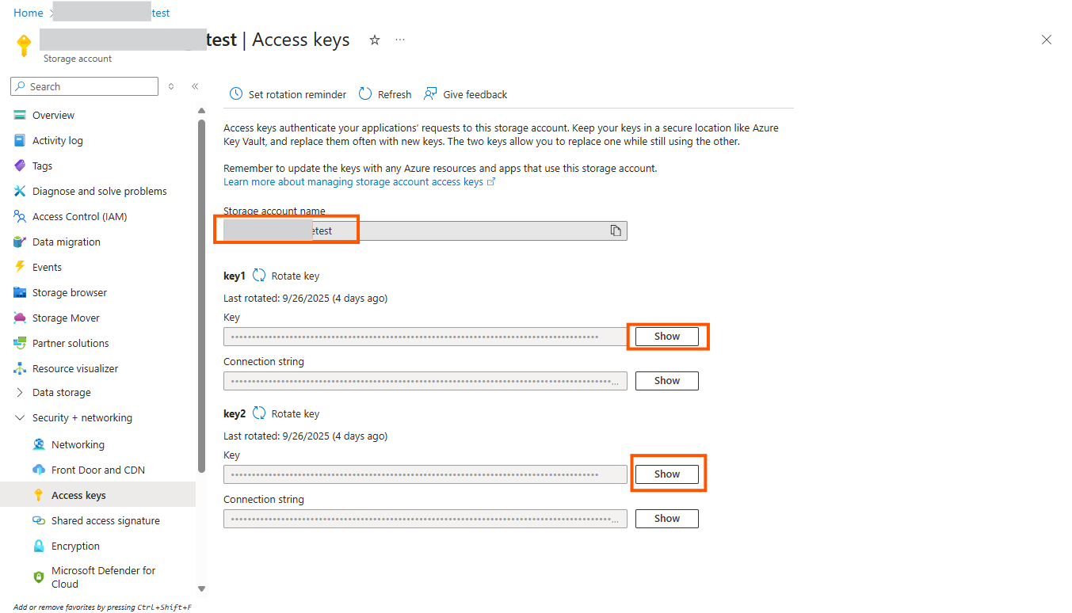
Task: Click the Refresh icon in toolbar
Action: (365, 94)
